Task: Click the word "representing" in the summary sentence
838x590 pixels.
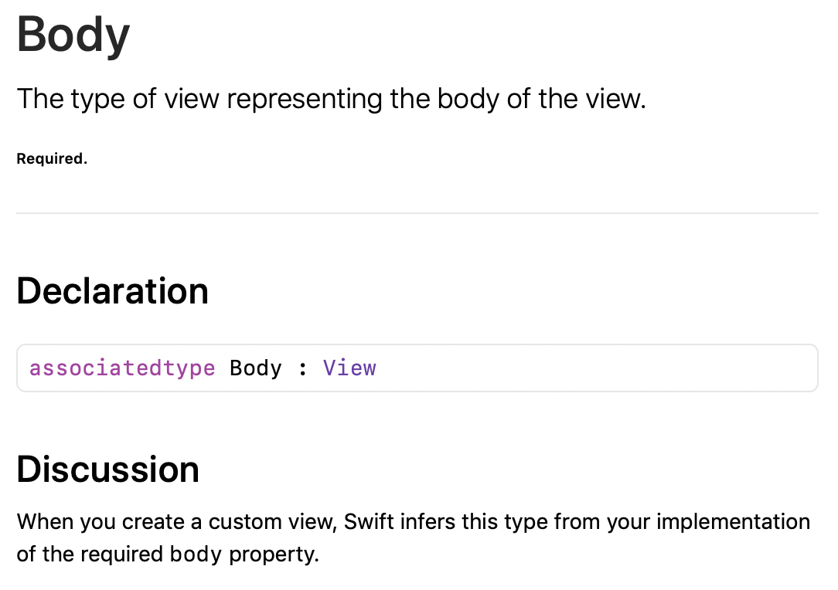Action: (x=307, y=100)
